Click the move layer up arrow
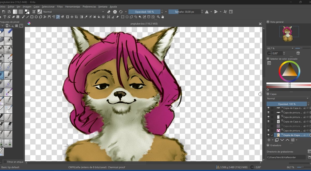311x171 pixels. (x=287, y=140)
